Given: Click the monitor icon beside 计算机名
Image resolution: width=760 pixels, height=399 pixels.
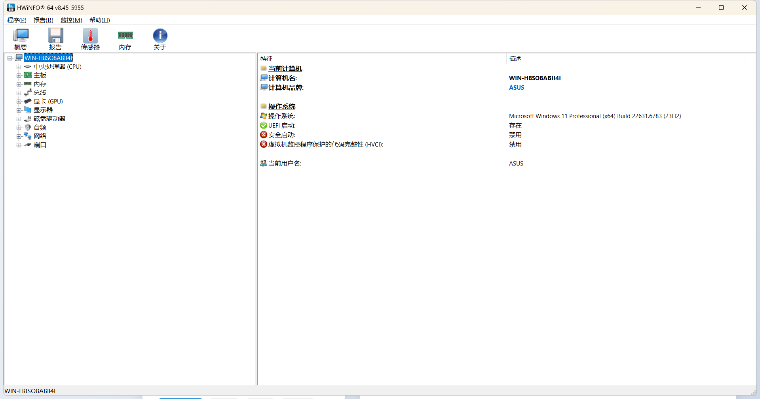Looking at the screenshot, I should coord(264,78).
